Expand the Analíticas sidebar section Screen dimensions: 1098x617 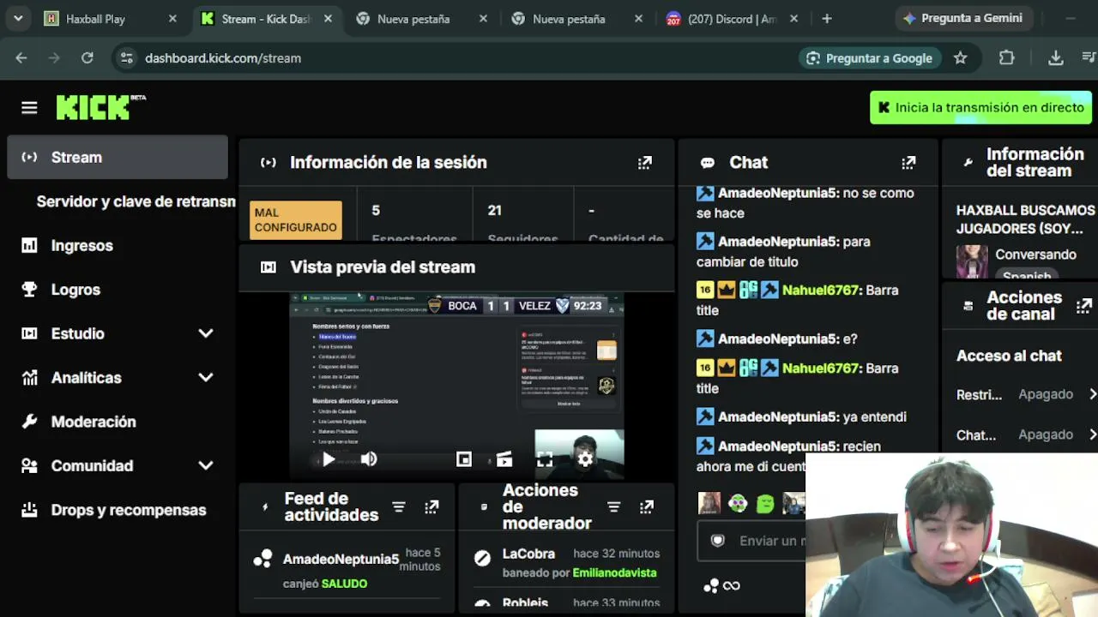pyautogui.click(x=206, y=378)
